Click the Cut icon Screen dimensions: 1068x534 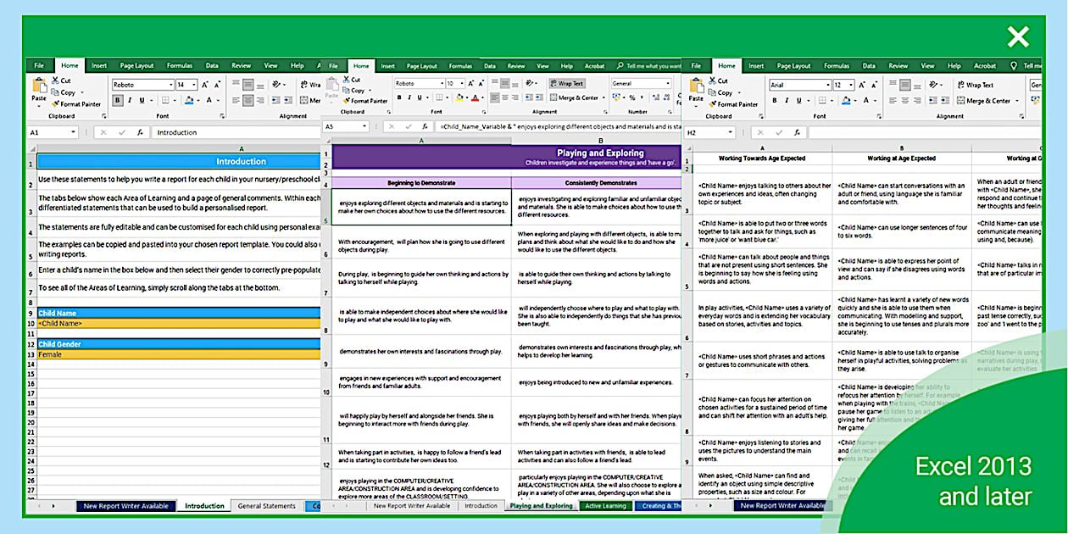55,81
